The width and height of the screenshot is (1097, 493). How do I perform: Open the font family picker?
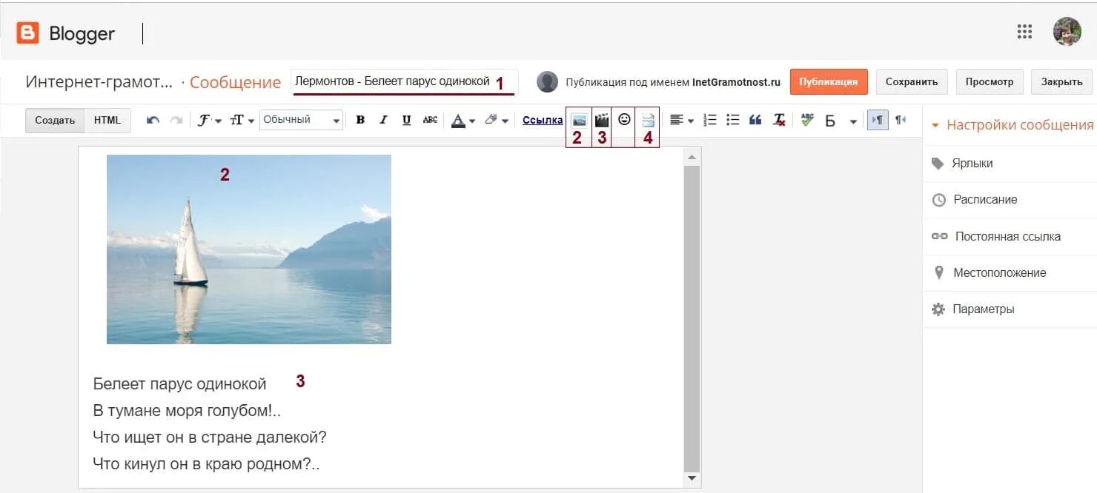[209, 120]
